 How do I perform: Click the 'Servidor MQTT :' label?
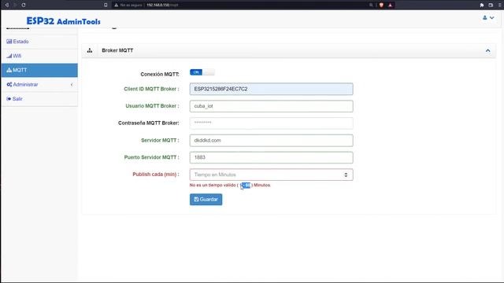(x=160, y=140)
